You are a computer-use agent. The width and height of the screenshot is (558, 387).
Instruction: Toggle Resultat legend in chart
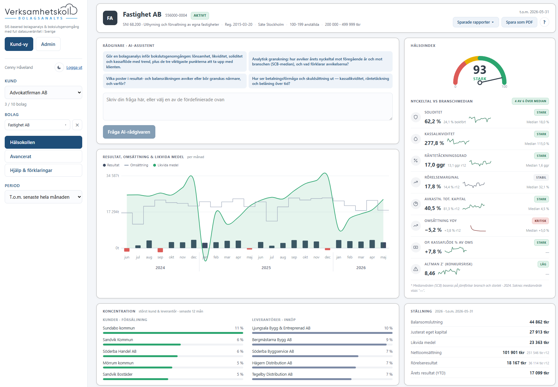[111, 165]
